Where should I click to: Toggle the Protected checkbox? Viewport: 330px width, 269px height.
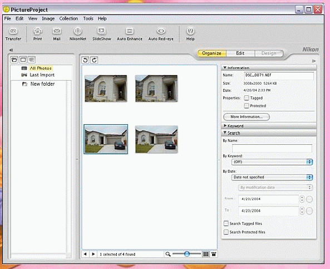tap(247, 106)
